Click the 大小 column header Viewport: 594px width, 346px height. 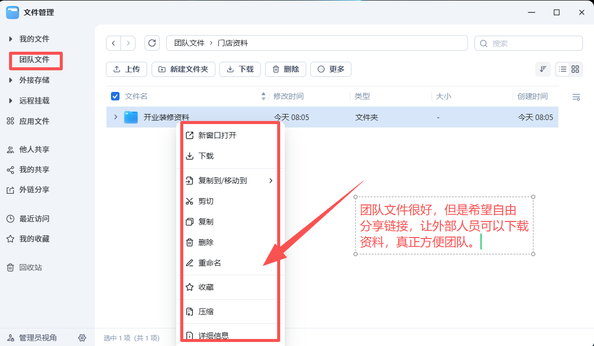click(443, 96)
